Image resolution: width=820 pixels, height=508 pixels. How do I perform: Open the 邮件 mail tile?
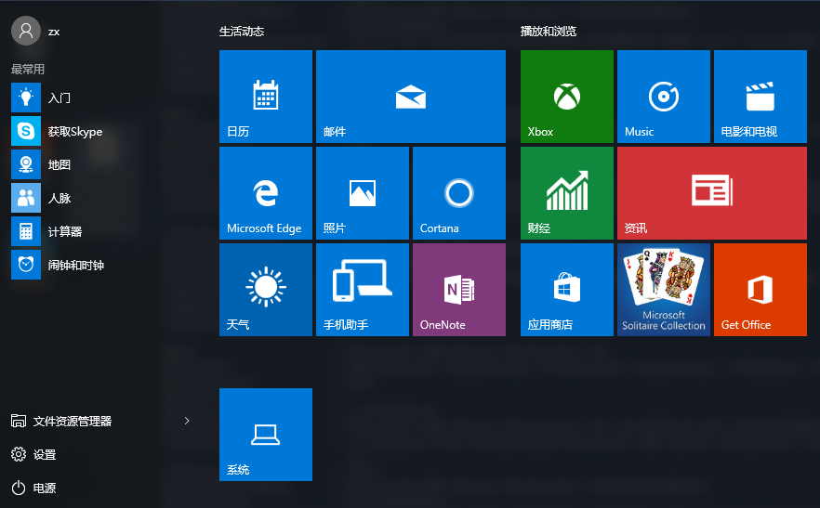coord(411,97)
